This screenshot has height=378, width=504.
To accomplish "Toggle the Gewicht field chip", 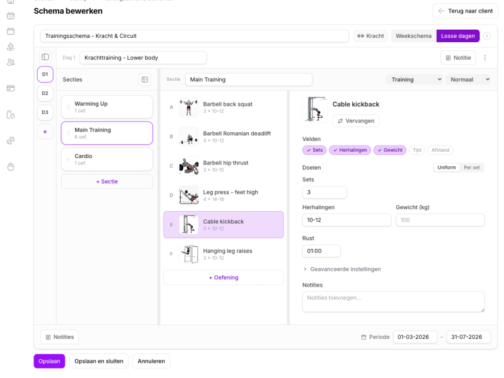I will (390, 150).
